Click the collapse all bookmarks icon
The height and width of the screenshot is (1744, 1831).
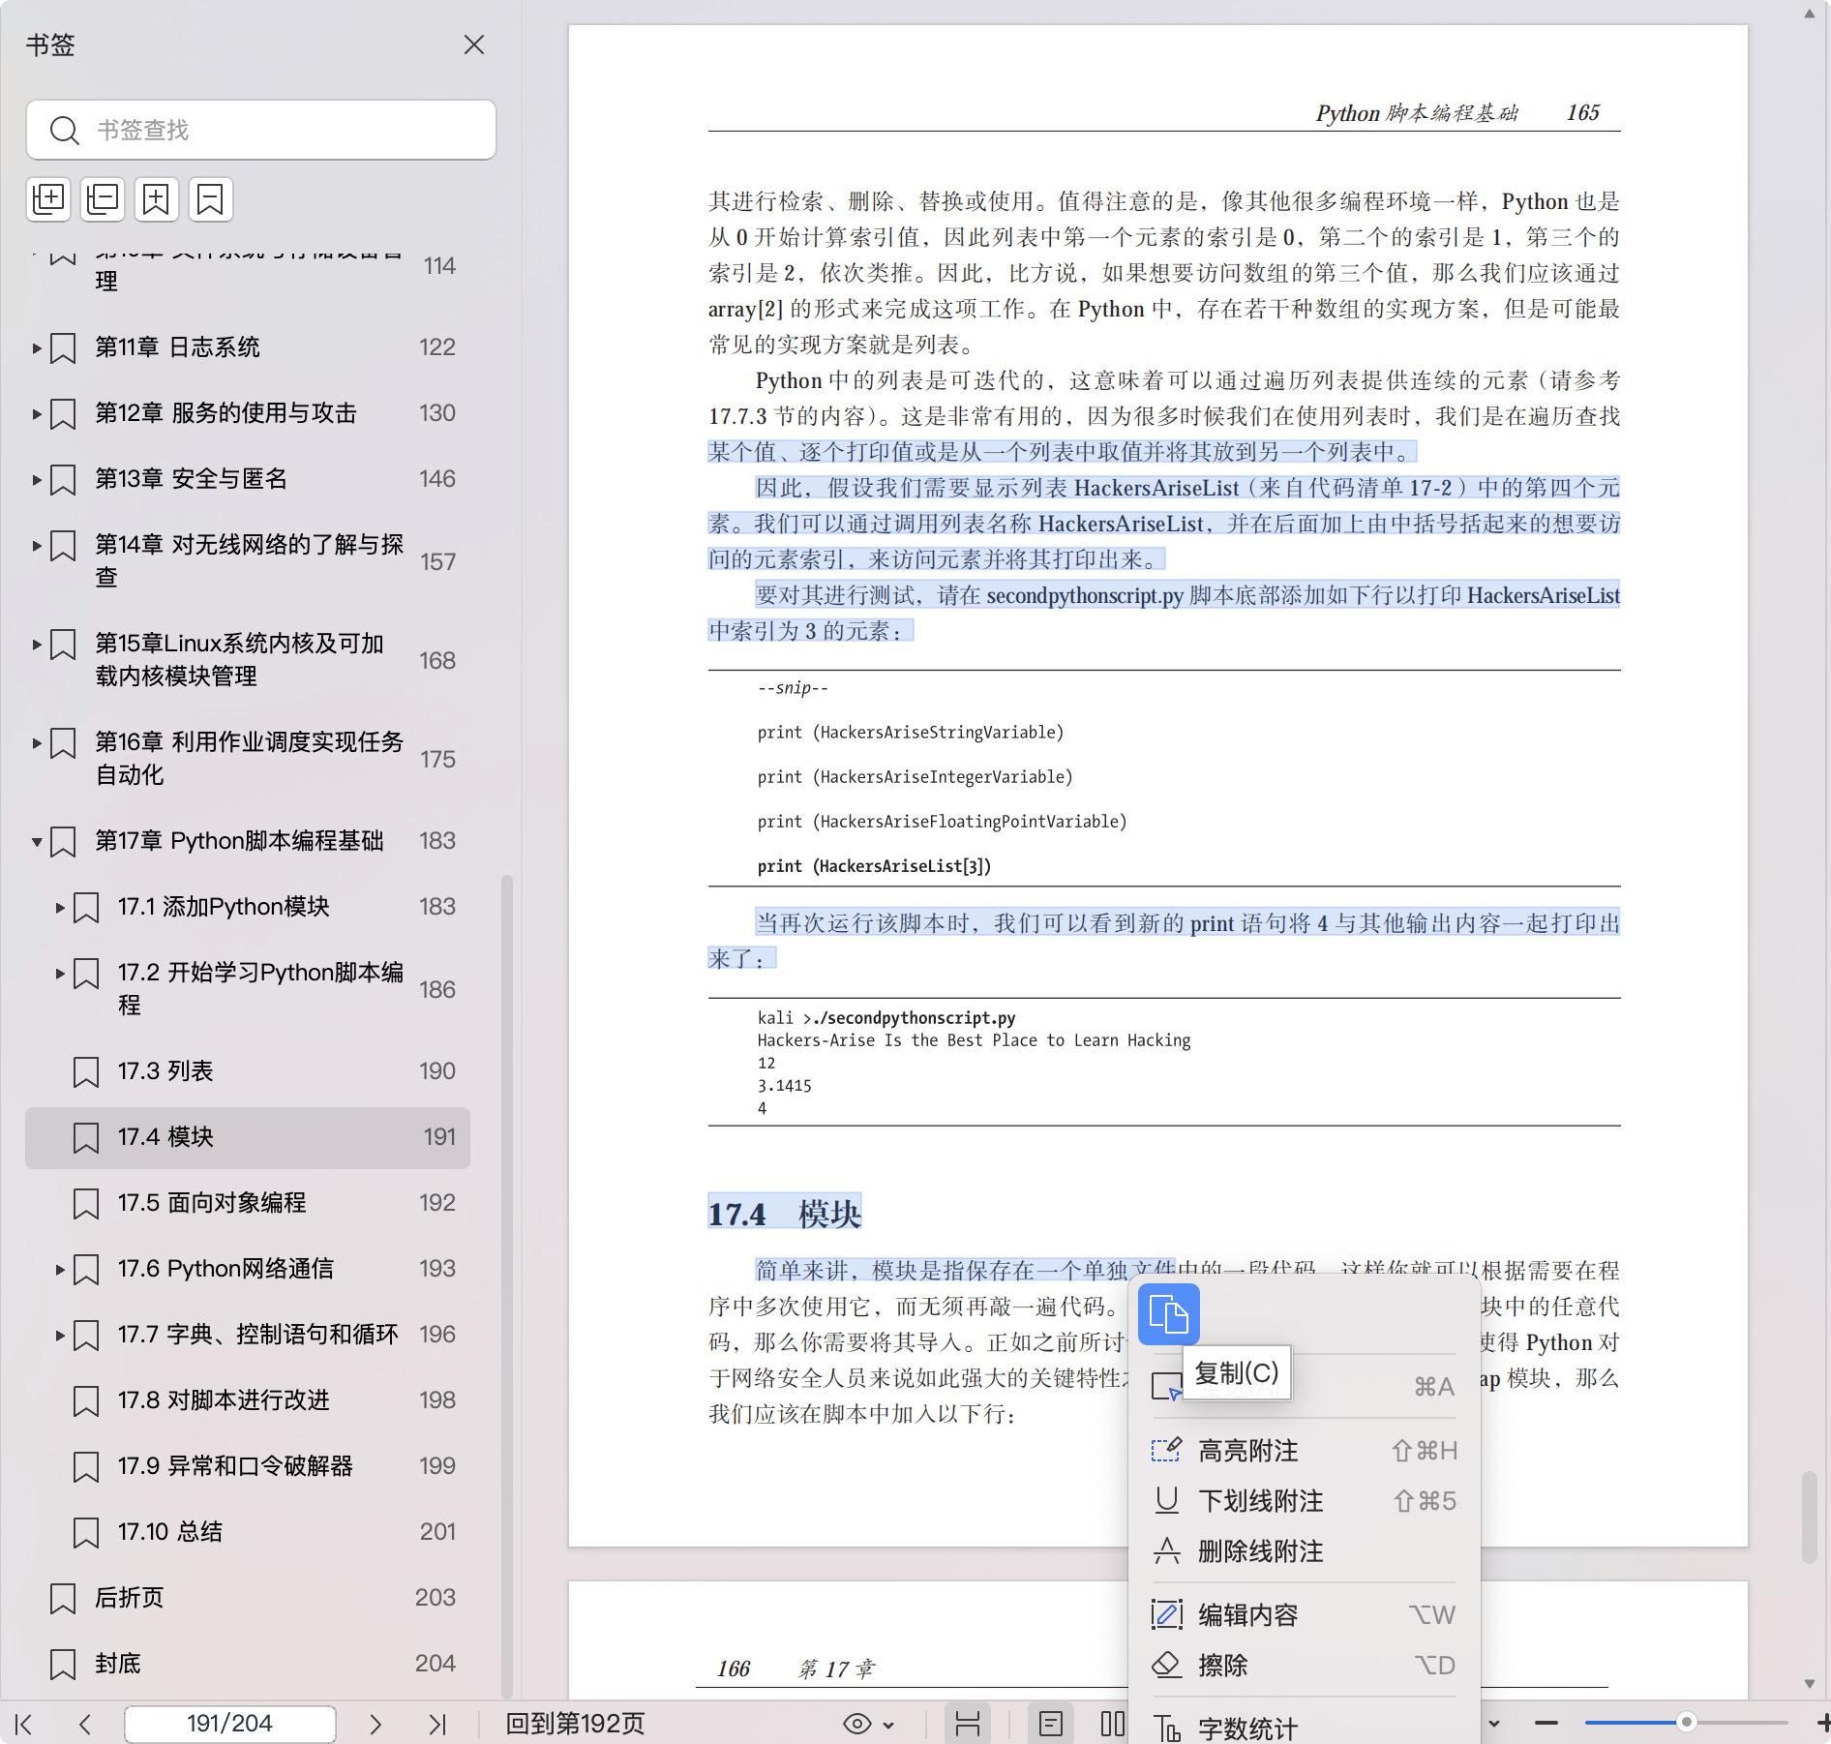pos(103,198)
